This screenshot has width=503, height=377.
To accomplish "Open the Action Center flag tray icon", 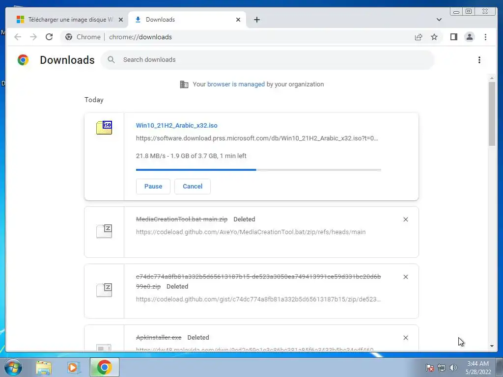I will tap(430, 368).
